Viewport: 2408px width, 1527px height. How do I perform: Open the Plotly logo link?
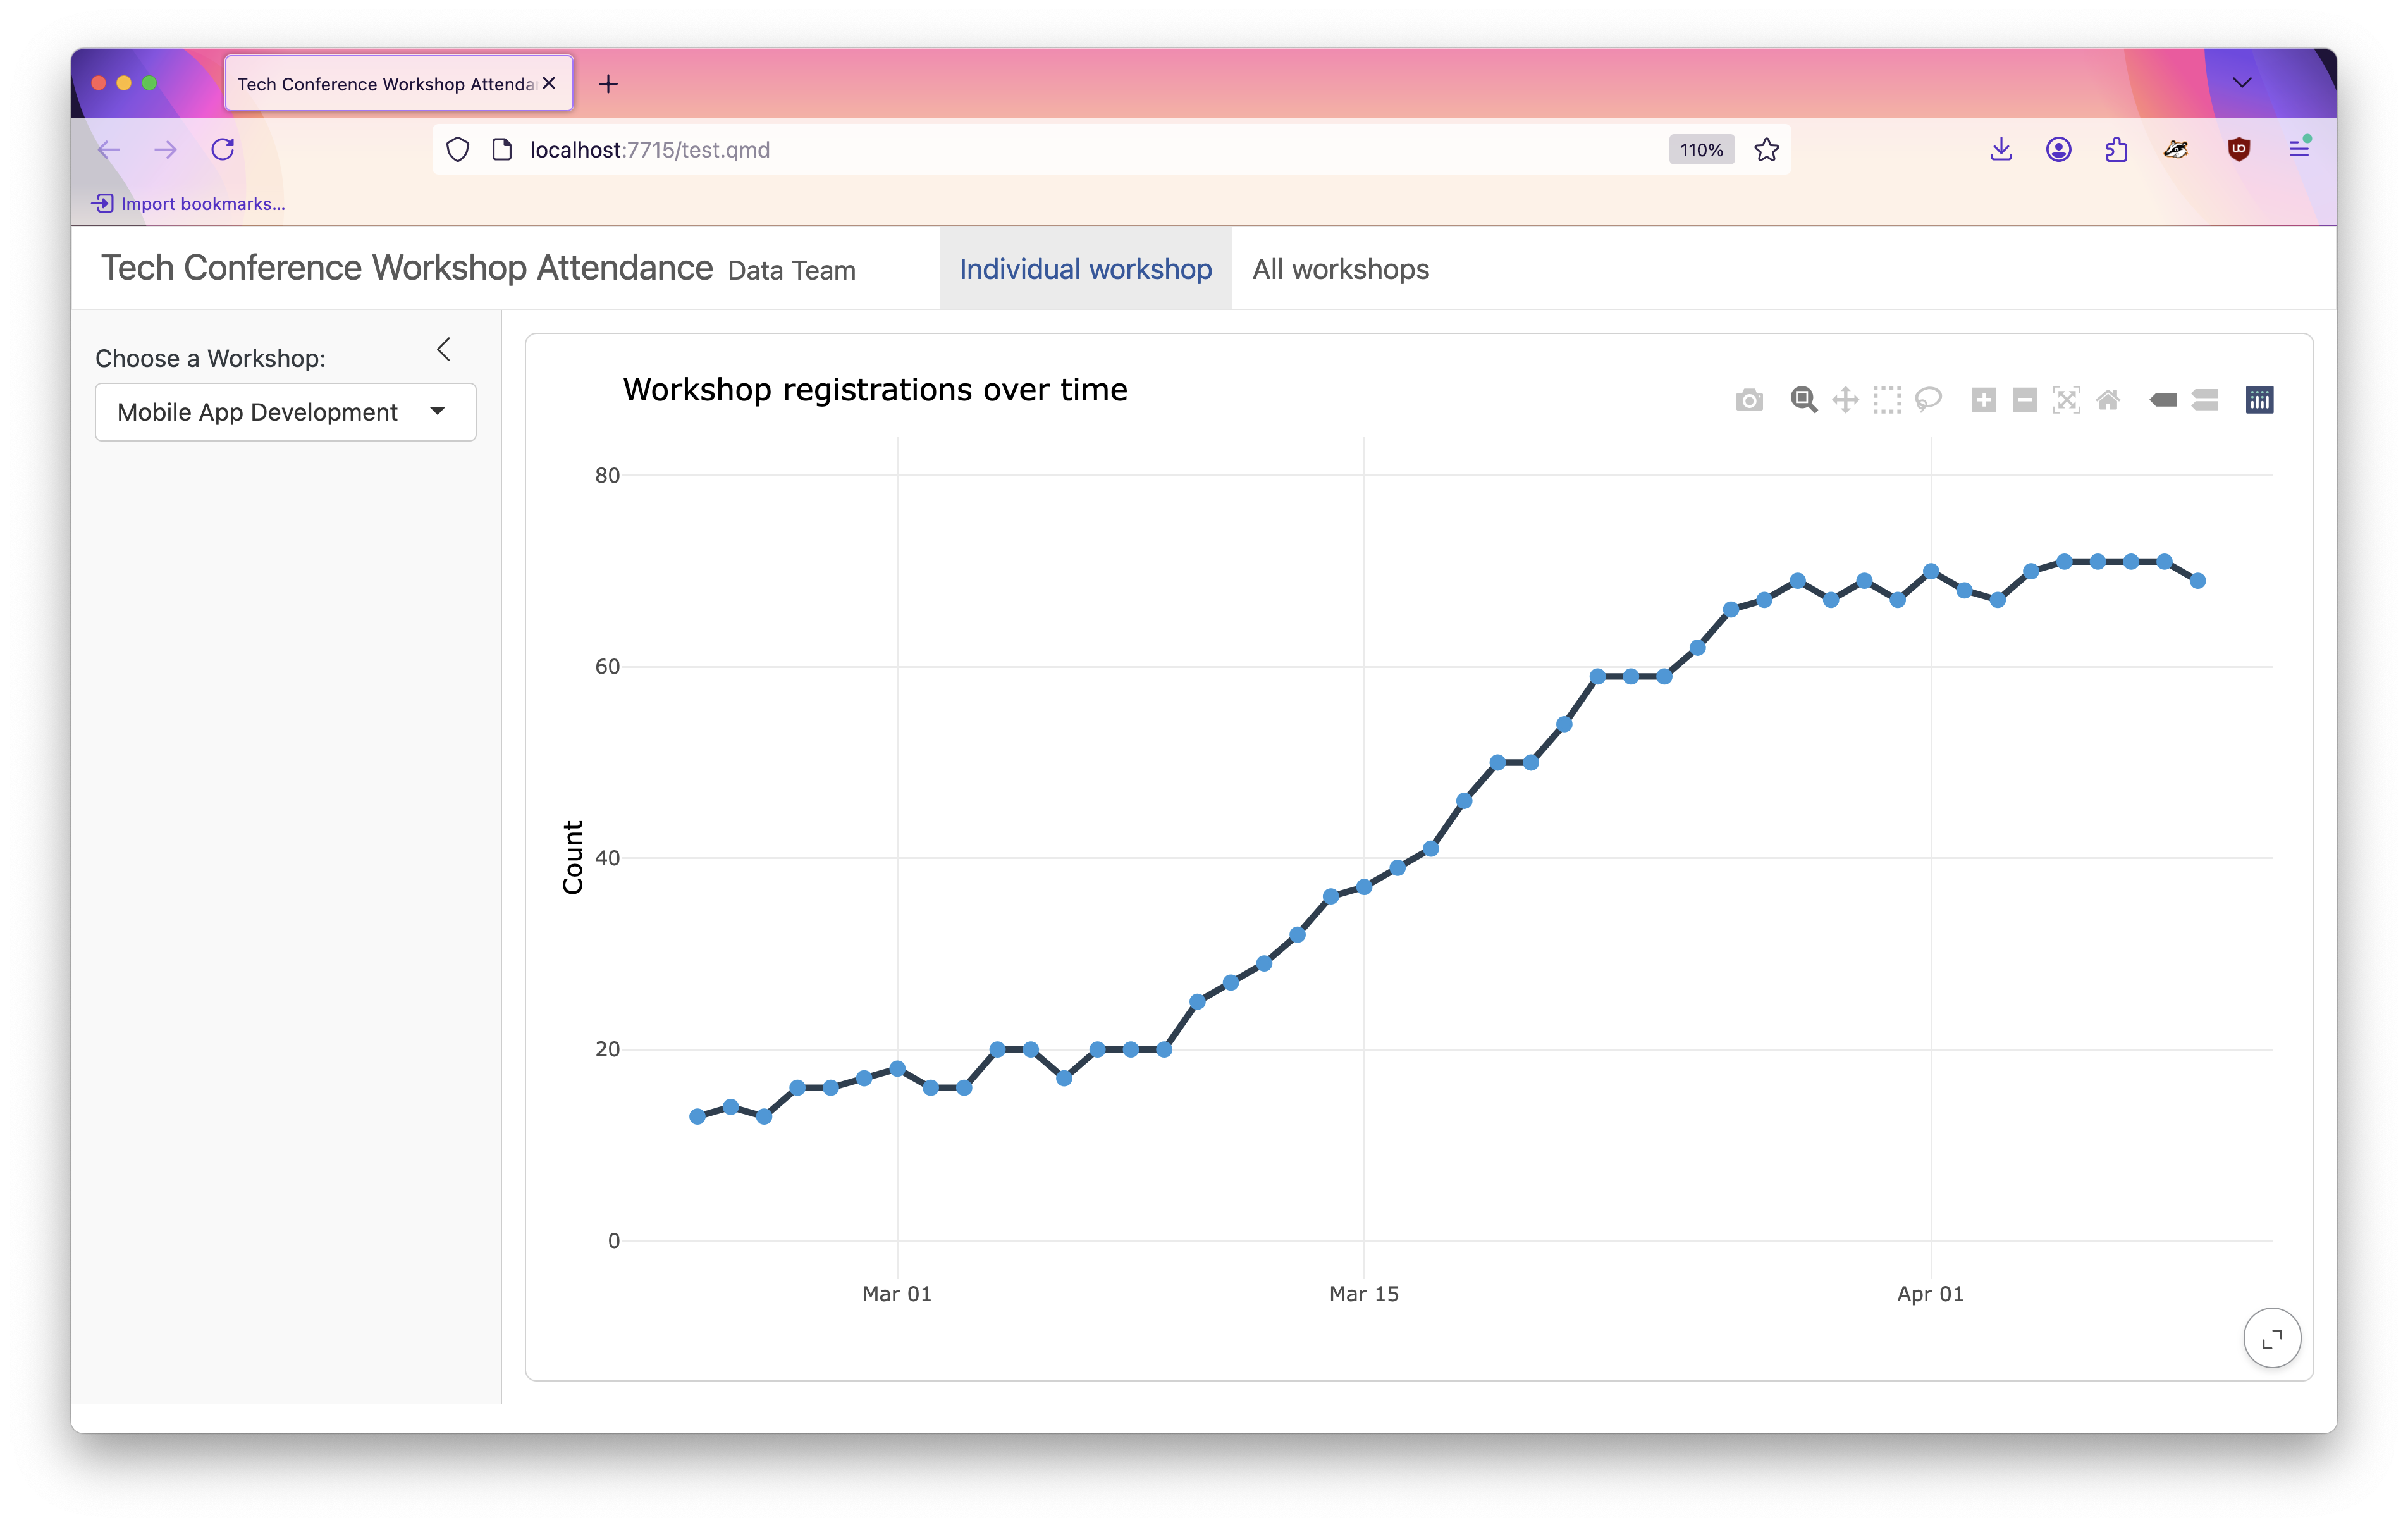[2260, 400]
